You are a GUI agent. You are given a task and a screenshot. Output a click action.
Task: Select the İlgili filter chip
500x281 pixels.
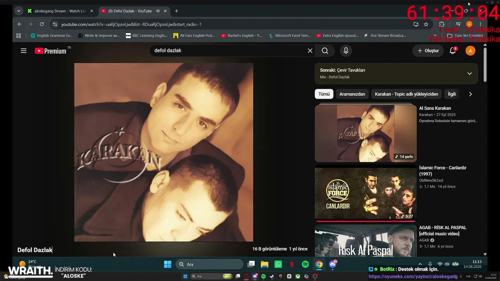click(452, 94)
